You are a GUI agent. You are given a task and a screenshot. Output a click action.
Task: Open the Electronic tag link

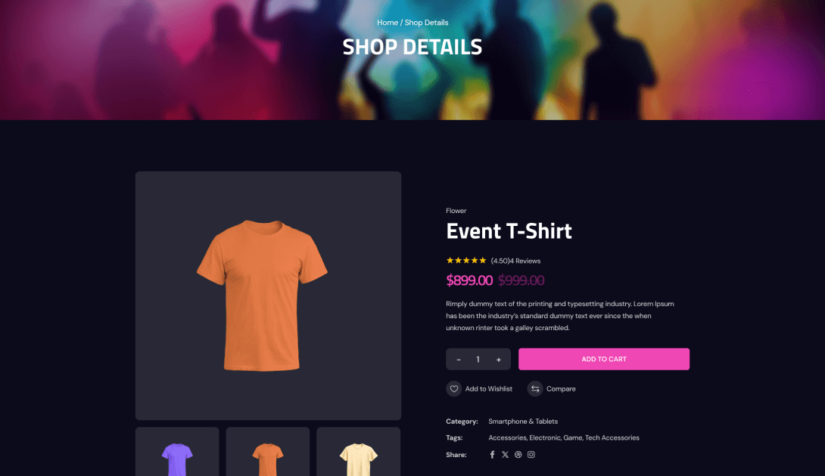pos(545,437)
